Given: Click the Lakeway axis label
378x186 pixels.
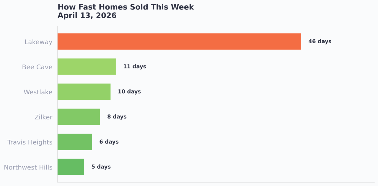Looking at the screenshot, I should point(38,42).
